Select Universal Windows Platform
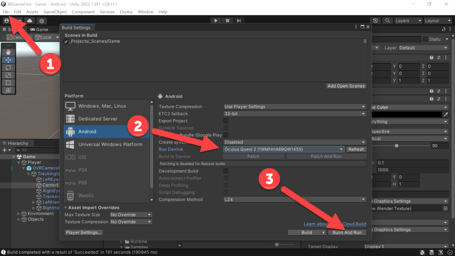This screenshot has height=256, width=455. click(x=106, y=144)
